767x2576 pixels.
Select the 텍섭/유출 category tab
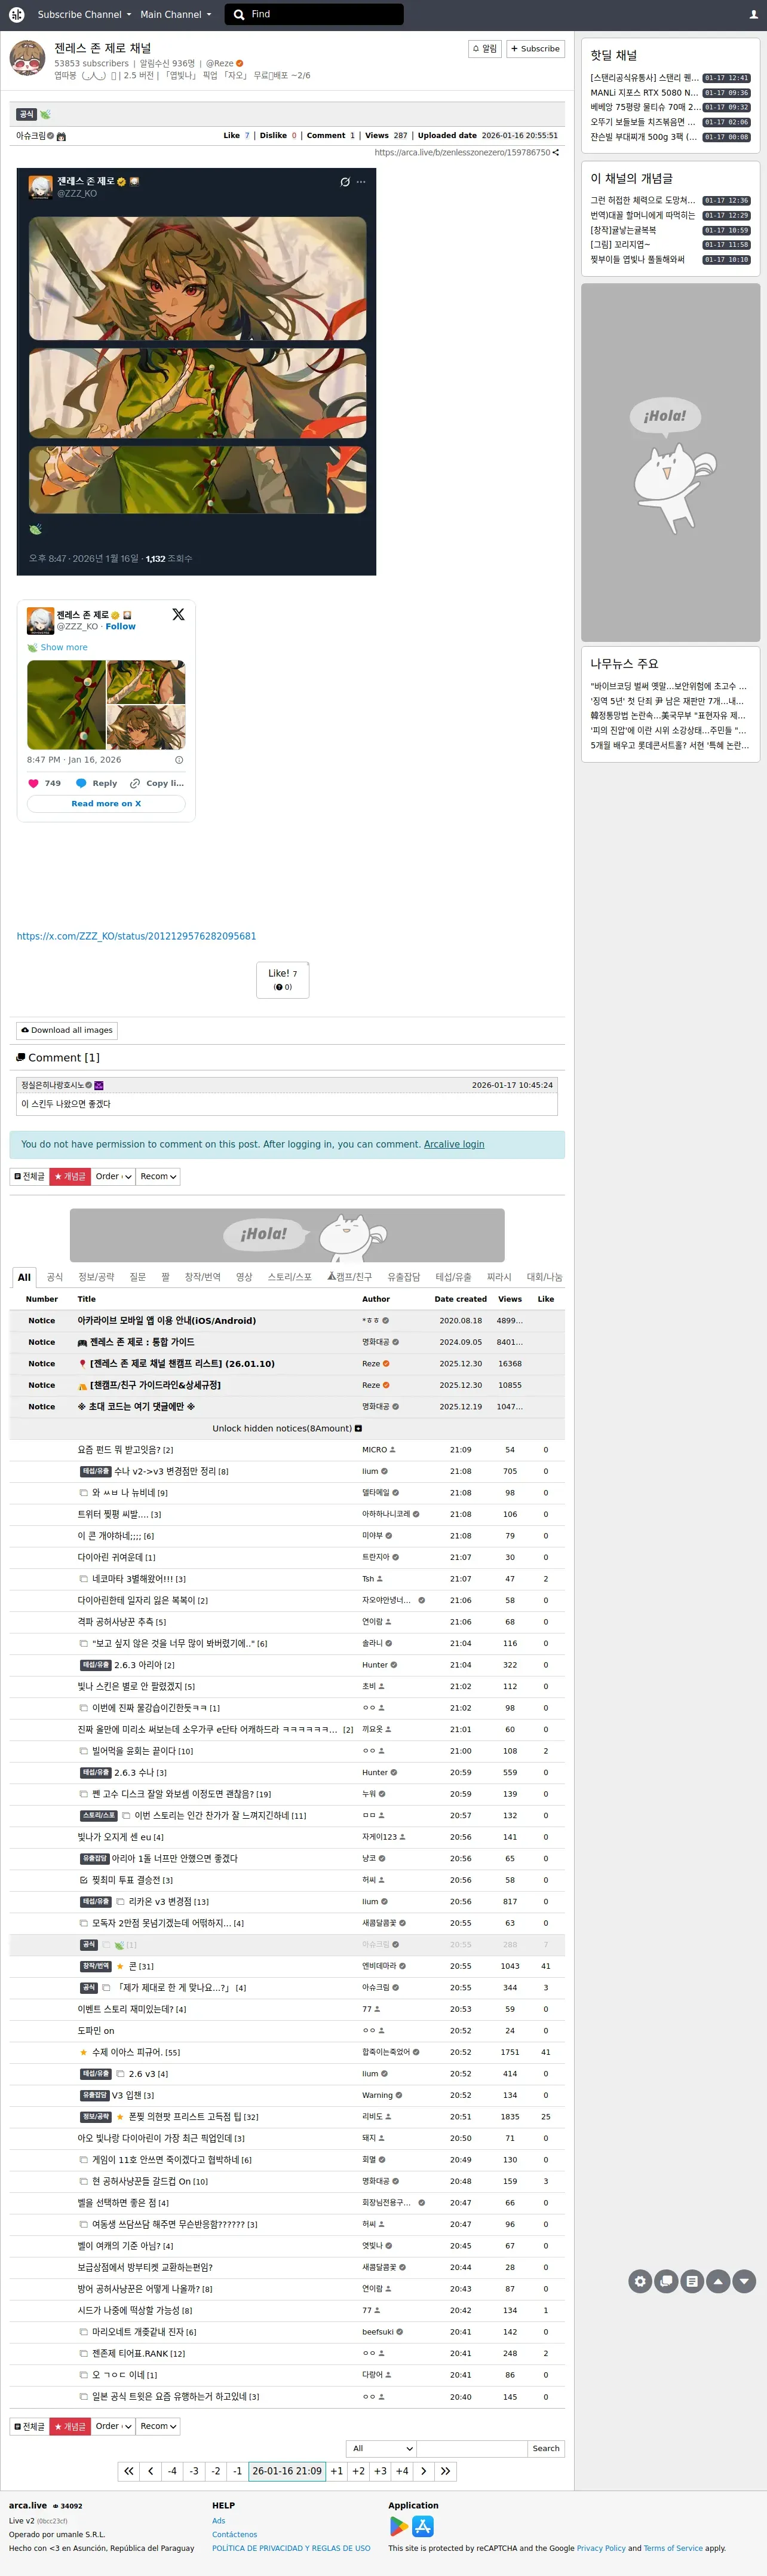(x=453, y=1277)
